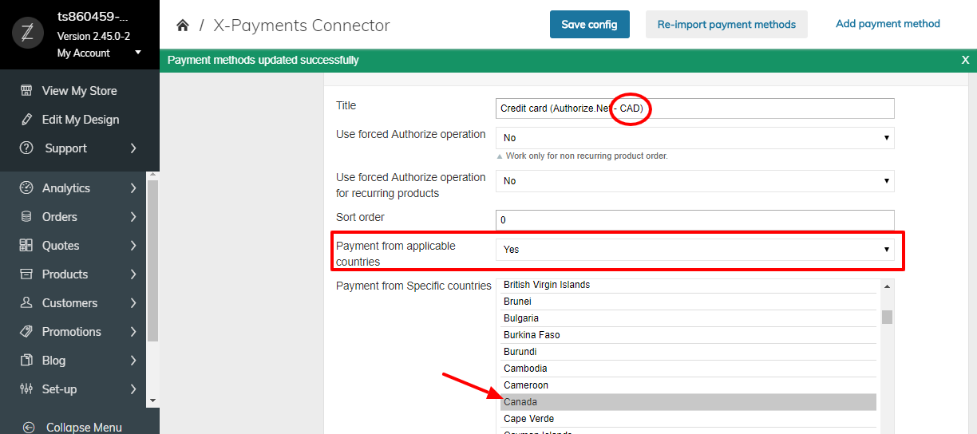Click the Add payment method link
Image resolution: width=977 pixels, height=434 pixels.
(x=888, y=24)
